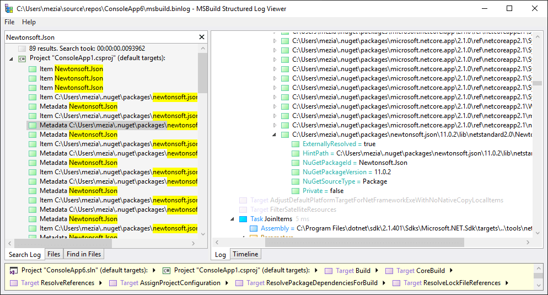Click the icon beside NuGetPackageId property
The image size is (548, 295).
(x=296, y=163)
